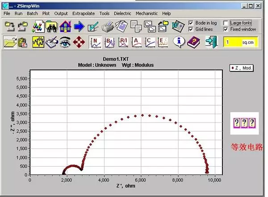The height and width of the screenshot is (197, 268).
Task: Open the Extrapolate menu
Action: pyautogui.click(x=84, y=13)
